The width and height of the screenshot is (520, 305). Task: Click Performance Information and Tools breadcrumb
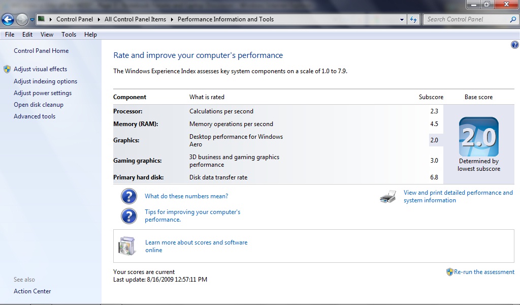[x=225, y=19]
